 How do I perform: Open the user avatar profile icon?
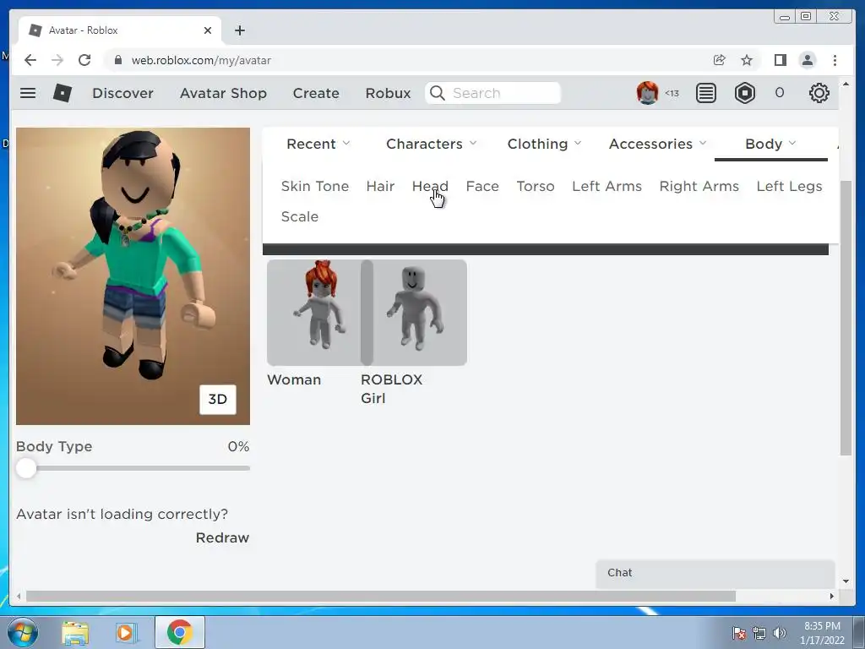click(x=647, y=93)
